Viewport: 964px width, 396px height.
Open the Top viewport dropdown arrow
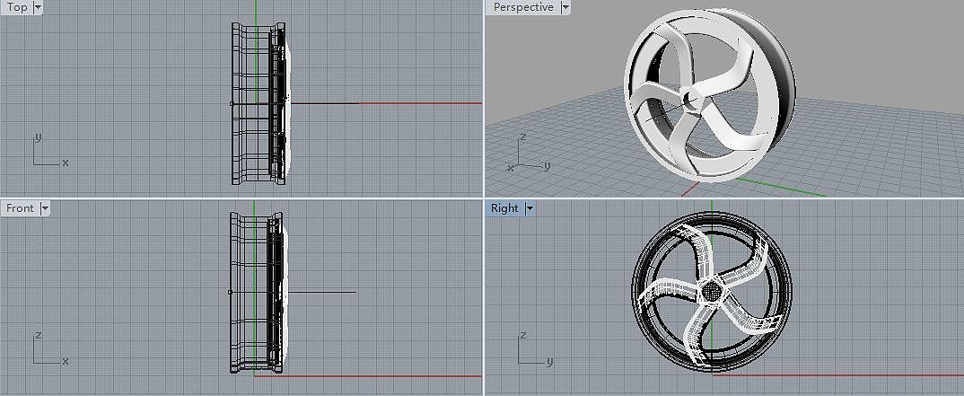tap(37, 7)
